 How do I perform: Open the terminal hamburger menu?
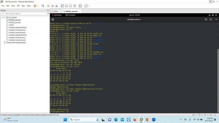[211, 20]
